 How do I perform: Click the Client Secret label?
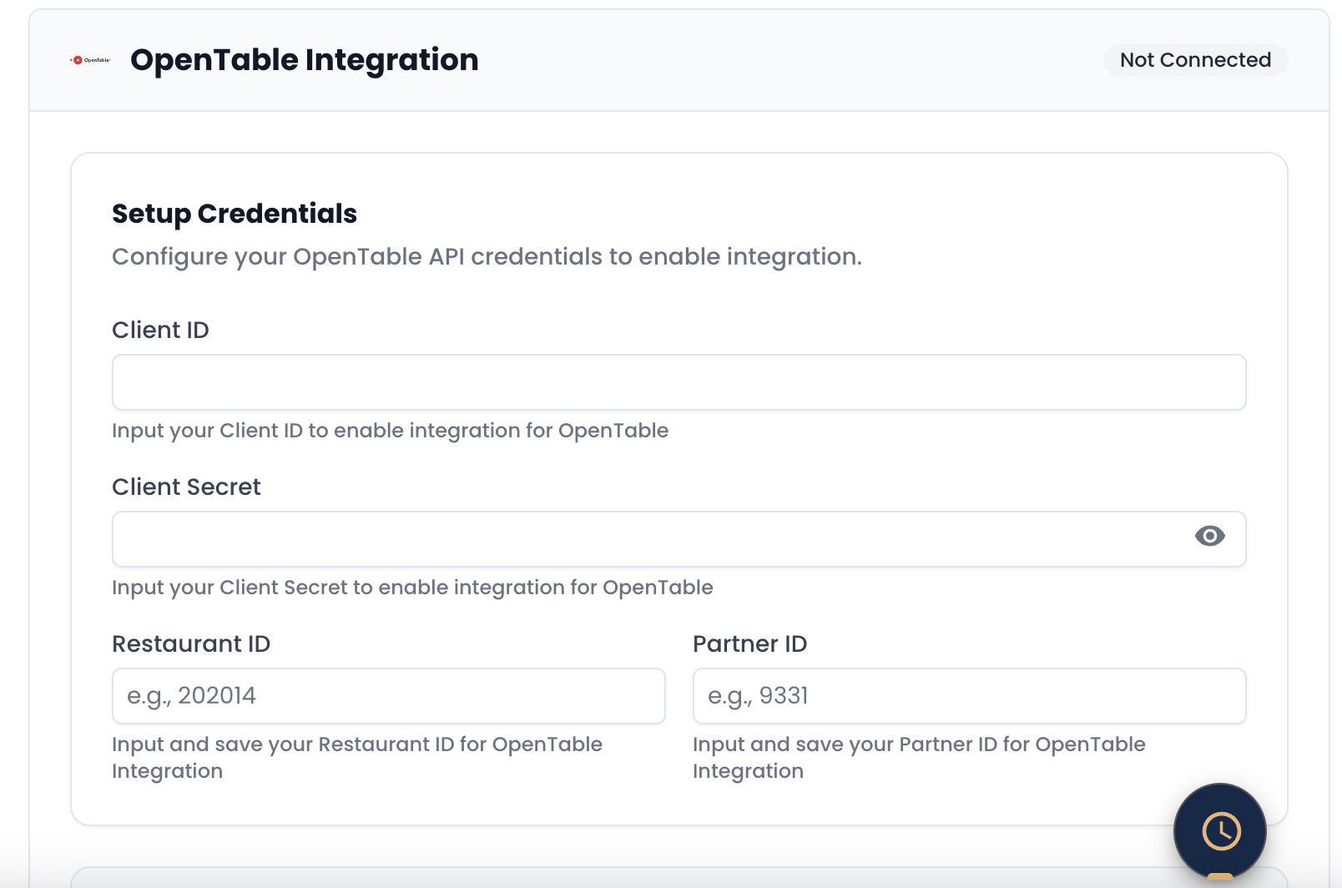point(186,487)
